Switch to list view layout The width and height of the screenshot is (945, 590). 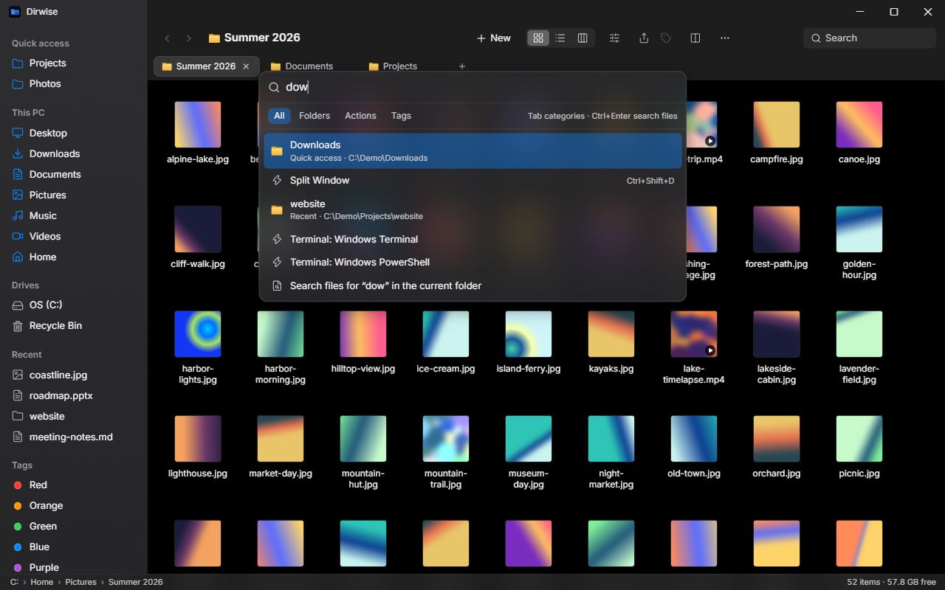560,38
